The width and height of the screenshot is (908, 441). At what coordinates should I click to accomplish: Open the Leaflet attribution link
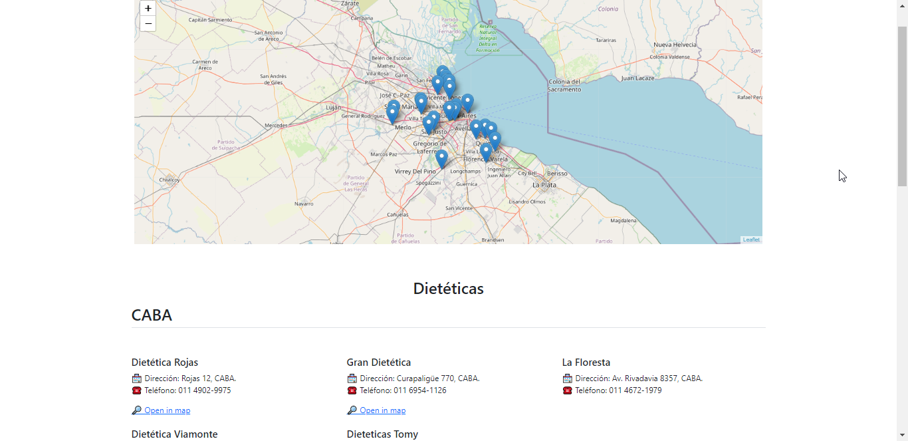click(x=751, y=239)
